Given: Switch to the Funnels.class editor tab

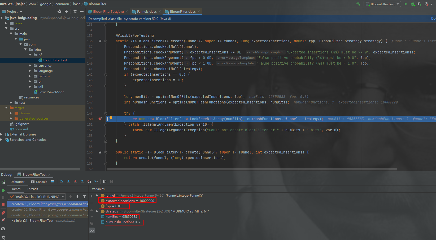Looking at the screenshot, I should click(x=147, y=12).
